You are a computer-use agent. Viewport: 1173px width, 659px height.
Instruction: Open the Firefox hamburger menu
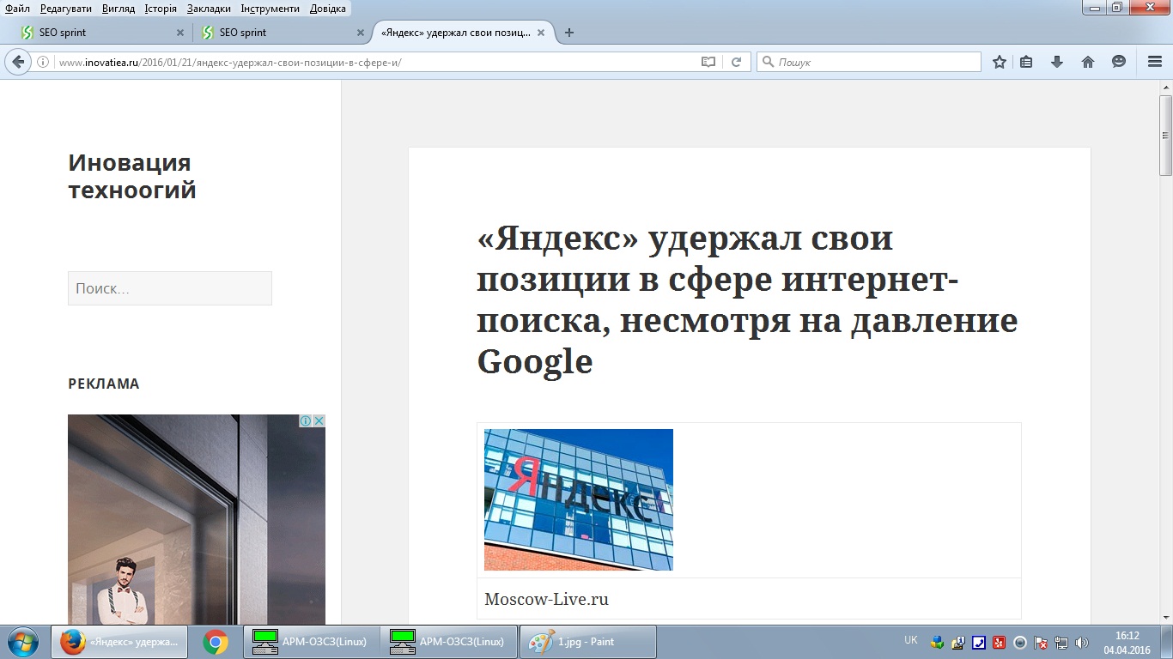pyautogui.click(x=1155, y=62)
